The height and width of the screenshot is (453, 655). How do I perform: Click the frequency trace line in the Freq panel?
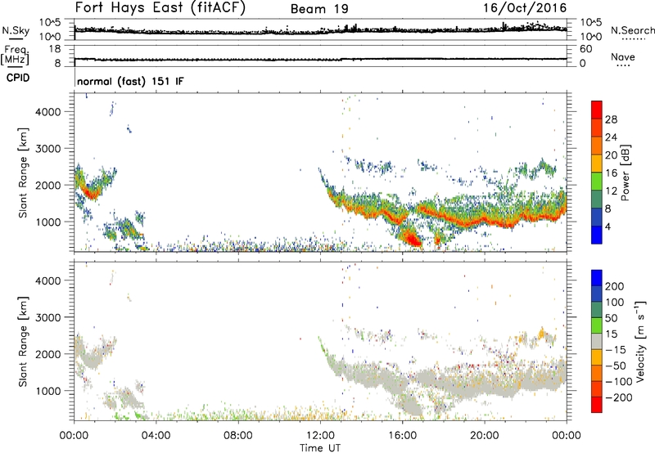tap(320, 59)
